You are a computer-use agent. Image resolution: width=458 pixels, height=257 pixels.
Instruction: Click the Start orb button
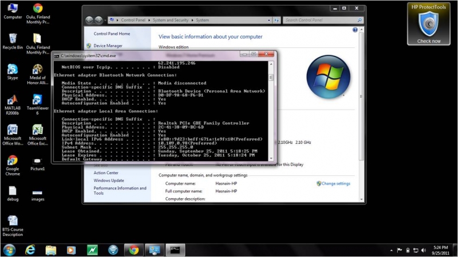[9, 250]
